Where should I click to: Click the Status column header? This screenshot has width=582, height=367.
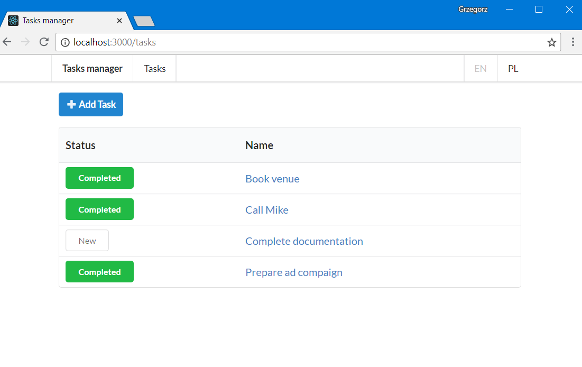pos(80,145)
